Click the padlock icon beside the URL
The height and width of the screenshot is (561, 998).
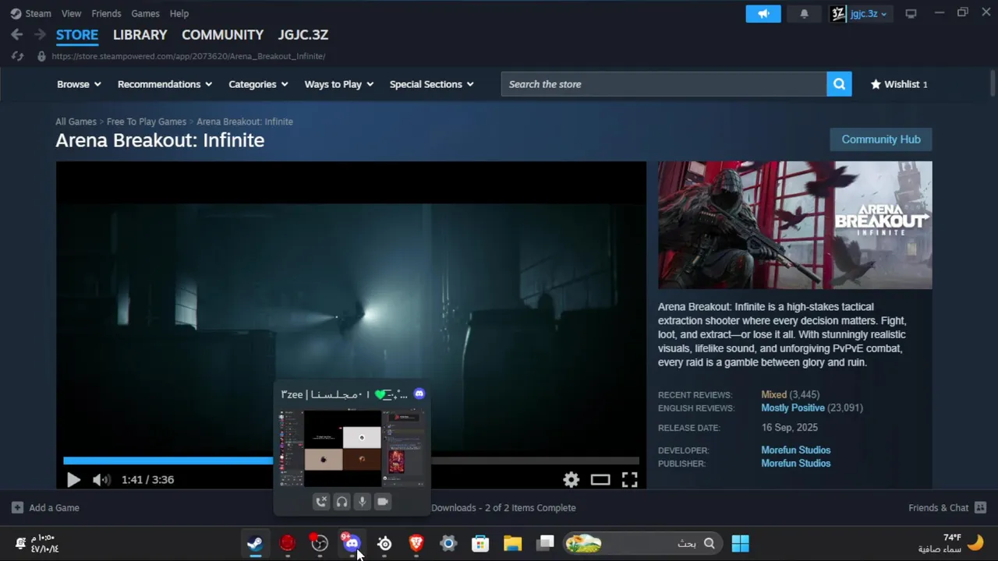[x=41, y=56]
